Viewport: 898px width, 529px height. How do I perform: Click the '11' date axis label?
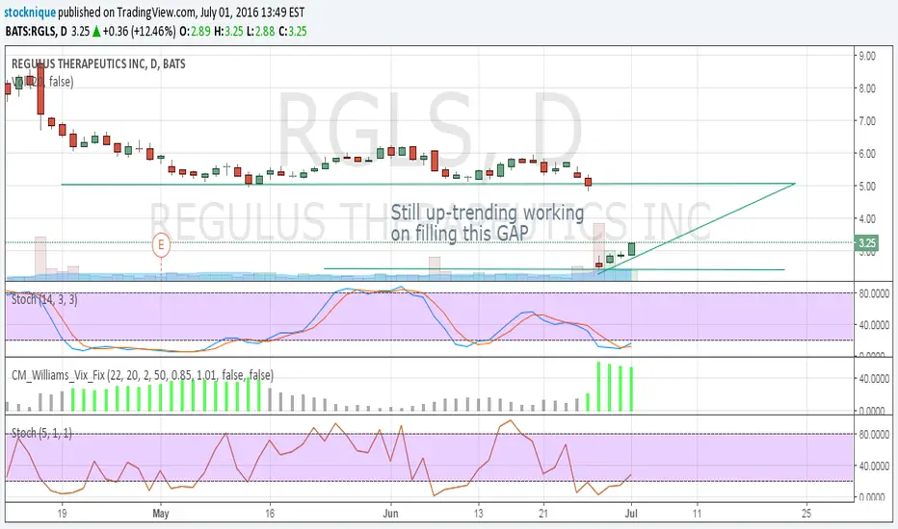point(697,514)
